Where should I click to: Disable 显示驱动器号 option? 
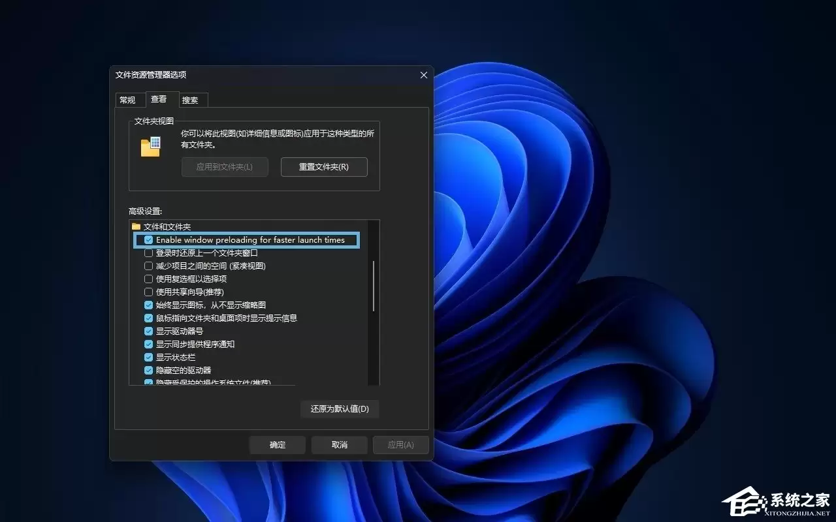point(148,331)
